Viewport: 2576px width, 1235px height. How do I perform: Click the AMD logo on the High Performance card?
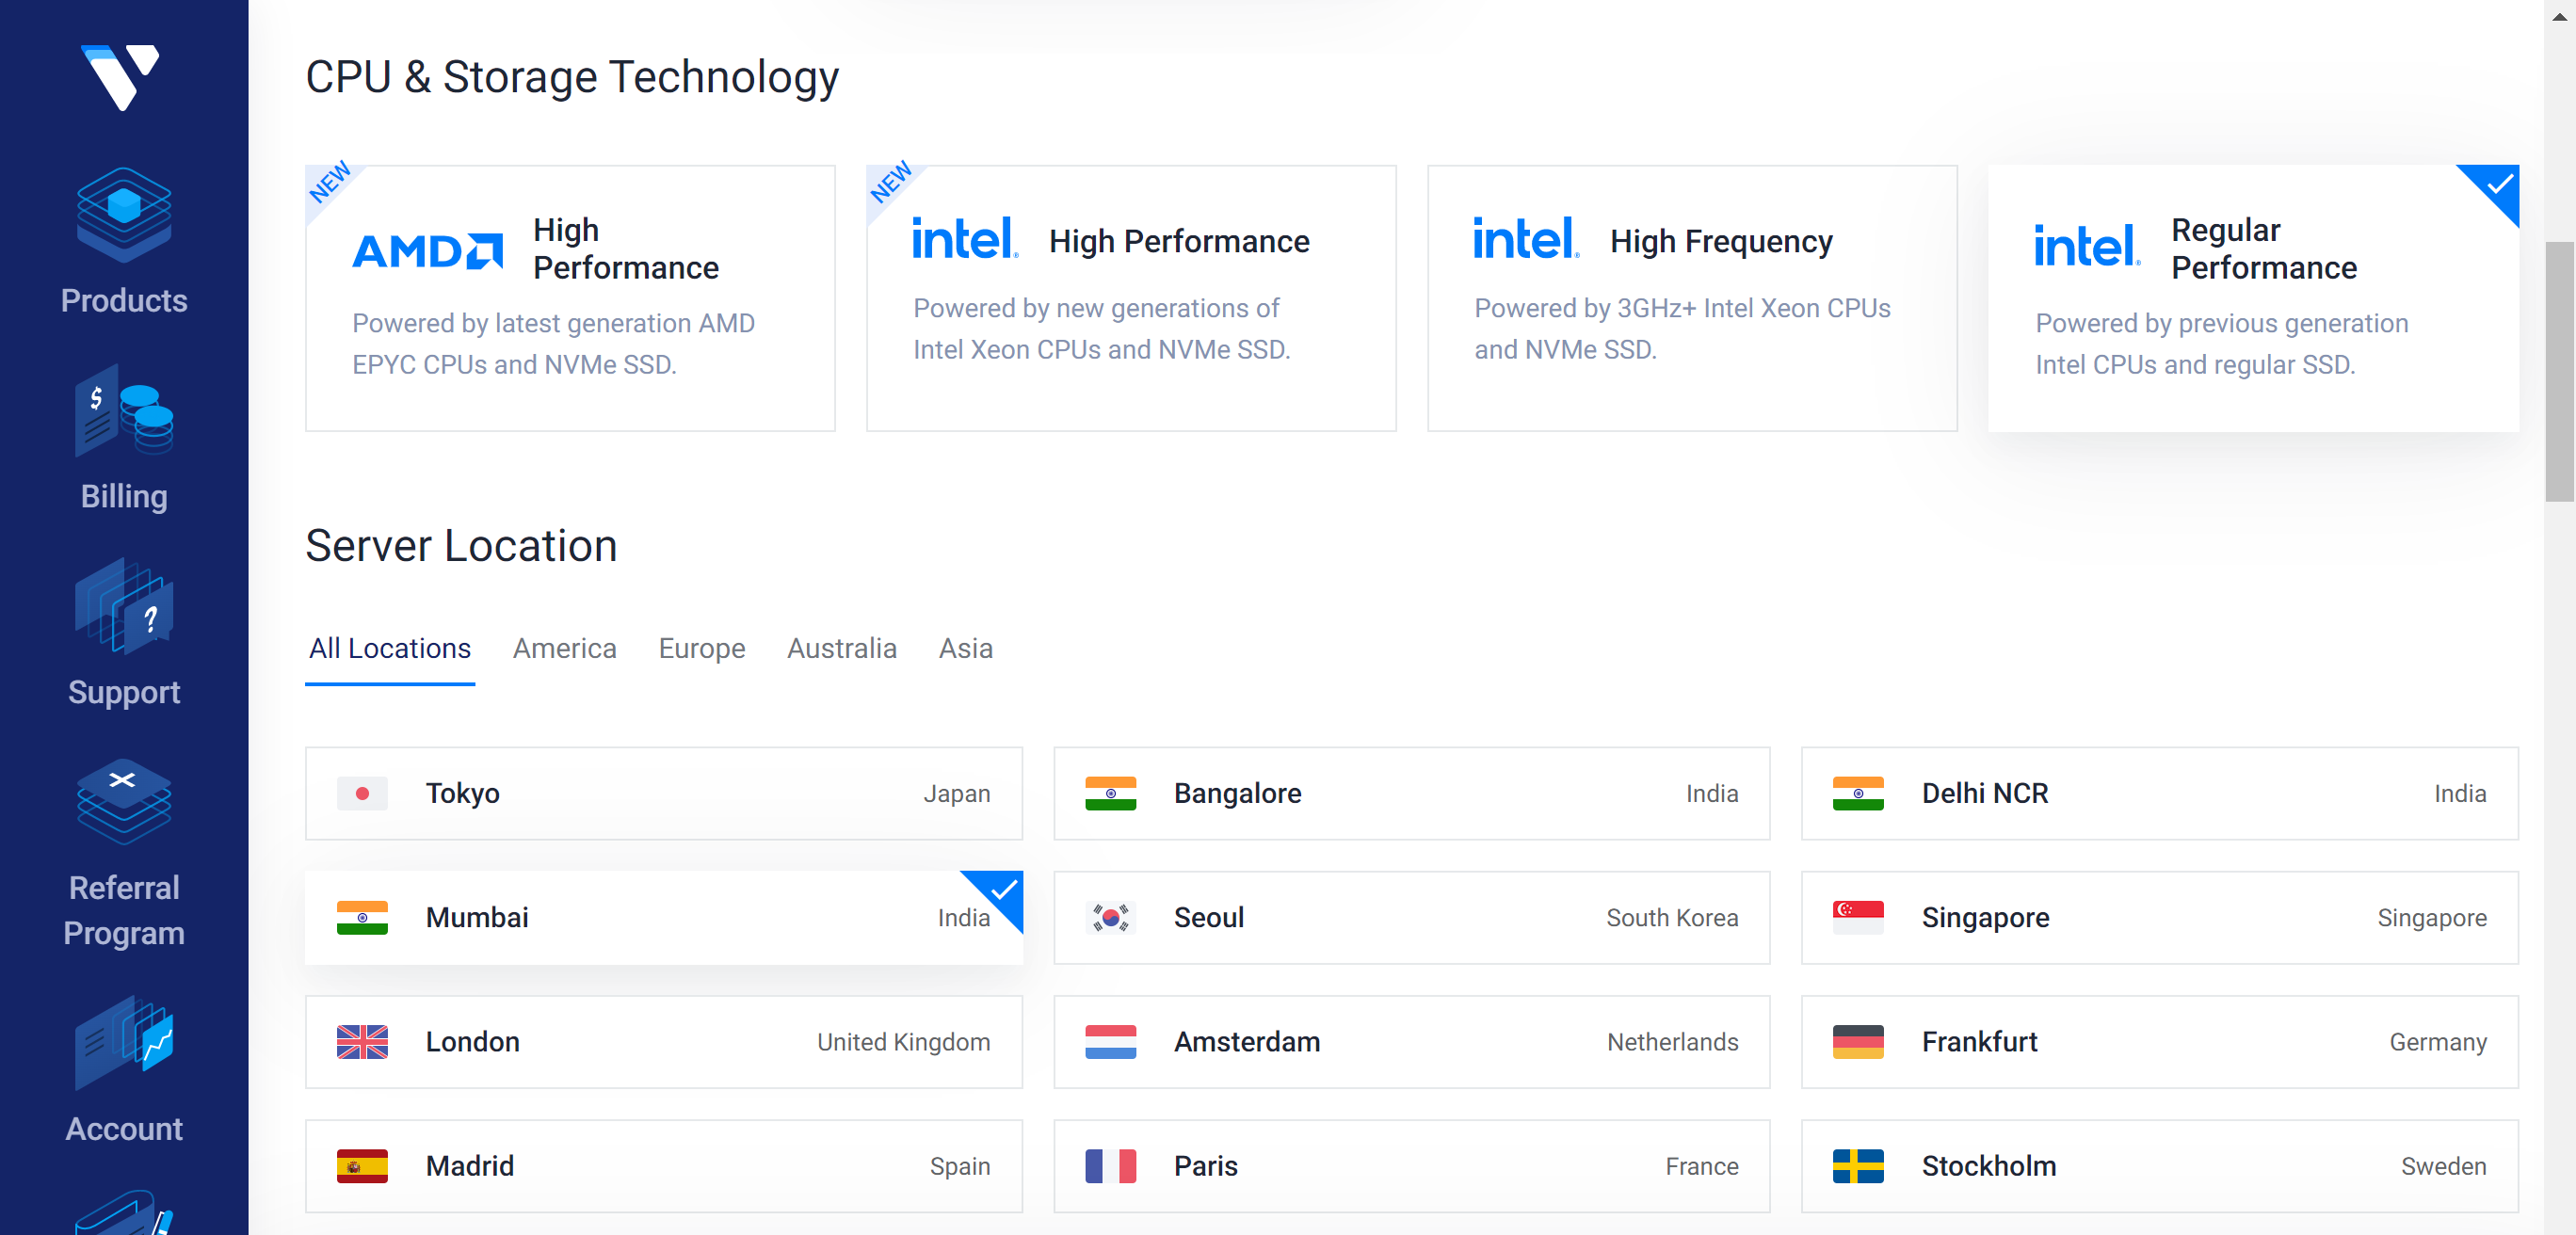(x=428, y=250)
